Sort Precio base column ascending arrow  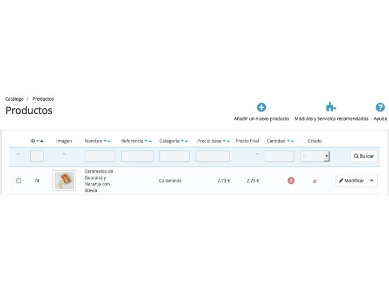pos(228,141)
